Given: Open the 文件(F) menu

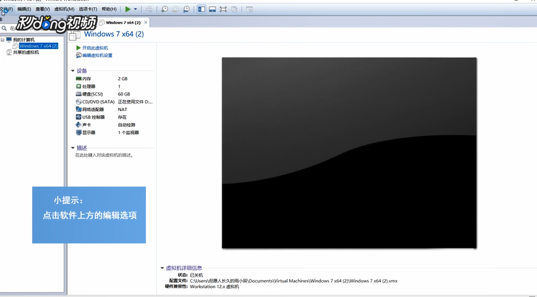Looking at the screenshot, I should [7, 9].
